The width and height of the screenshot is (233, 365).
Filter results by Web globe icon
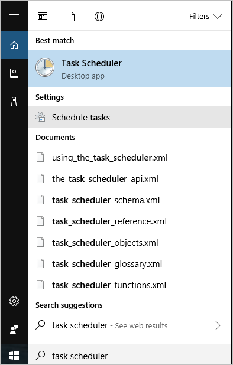click(x=99, y=17)
